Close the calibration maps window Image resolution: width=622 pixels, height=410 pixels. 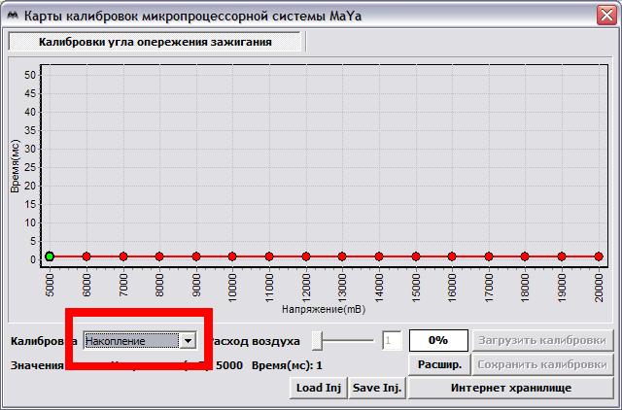605,12
